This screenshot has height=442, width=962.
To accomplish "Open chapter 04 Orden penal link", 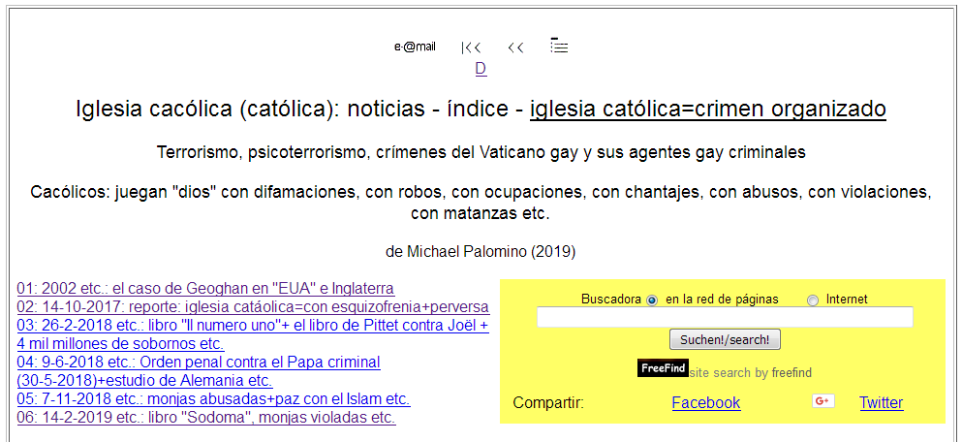I will [x=199, y=363].
